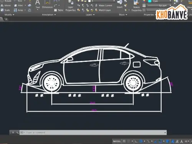Viewport: 192px width, 144px height.
Task: Click the Edit Attributes icon in Block panel
Action: tap(126, 10)
